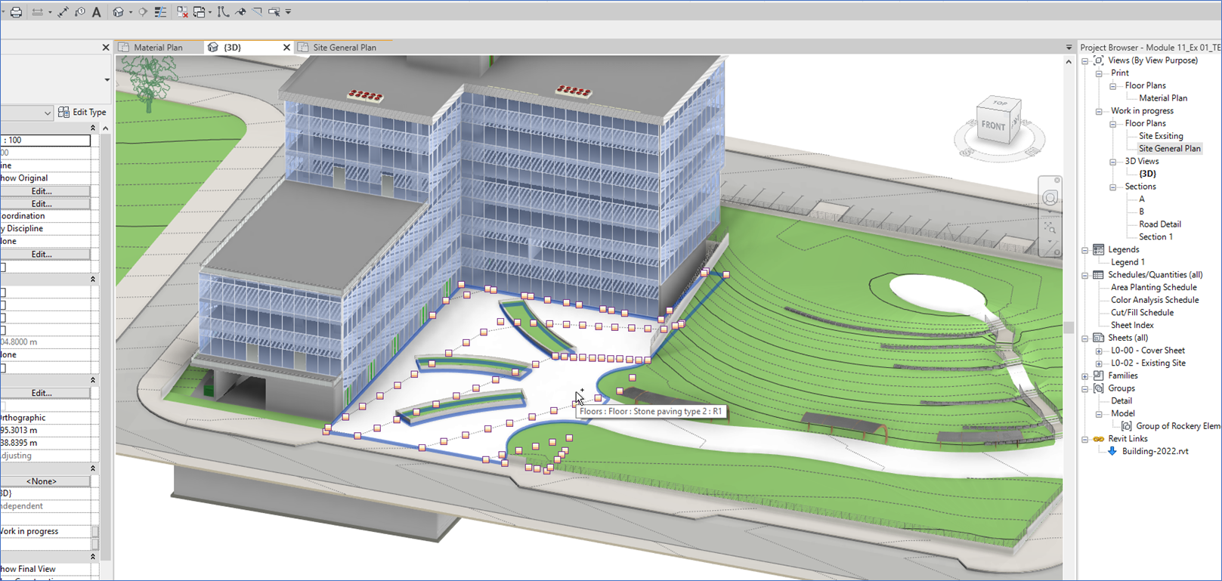Select the Aligned Dimension tool
The width and height of the screenshot is (1222, 581).
point(63,12)
